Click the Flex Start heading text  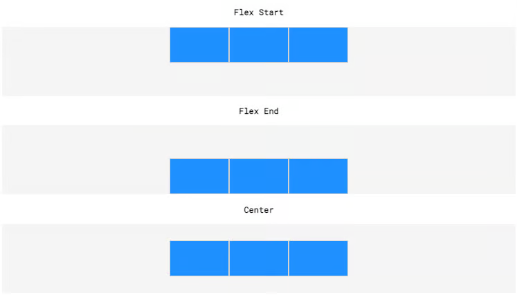pyautogui.click(x=259, y=12)
